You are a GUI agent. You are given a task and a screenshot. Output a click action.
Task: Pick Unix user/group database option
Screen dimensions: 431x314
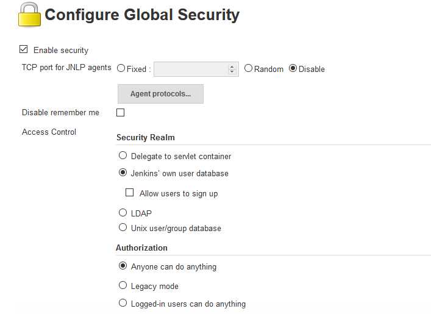point(123,228)
